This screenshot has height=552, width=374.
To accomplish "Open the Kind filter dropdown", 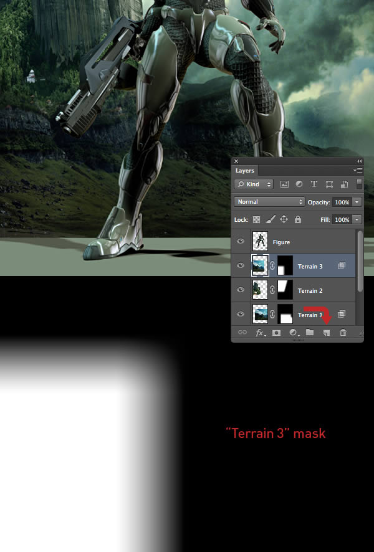I will (254, 184).
